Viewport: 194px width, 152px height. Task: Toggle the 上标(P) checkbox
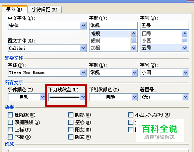click(x=10, y=130)
